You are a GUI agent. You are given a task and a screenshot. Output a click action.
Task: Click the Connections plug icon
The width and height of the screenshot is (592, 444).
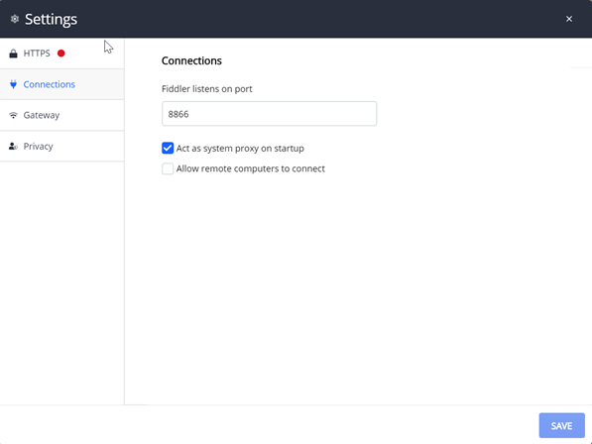(x=13, y=84)
